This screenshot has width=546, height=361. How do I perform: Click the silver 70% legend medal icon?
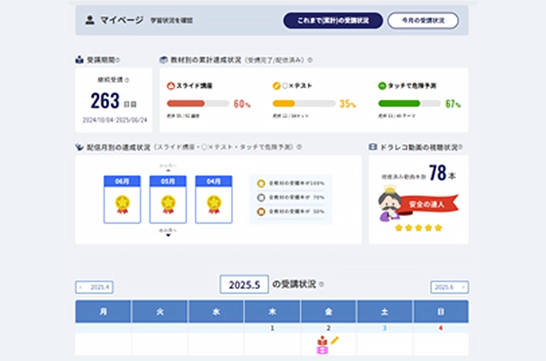pyautogui.click(x=261, y=198)
